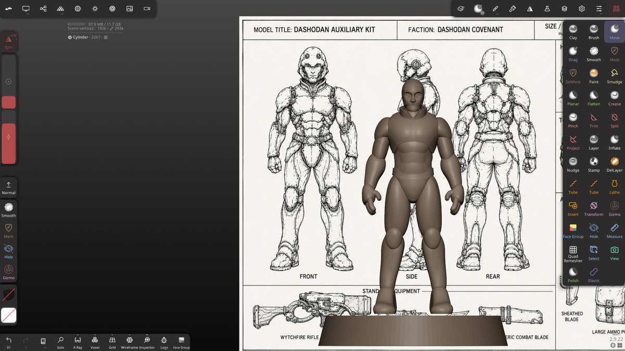Toggle Sym symmetry button
Screen dimensions: 625x351
point(8,42)
